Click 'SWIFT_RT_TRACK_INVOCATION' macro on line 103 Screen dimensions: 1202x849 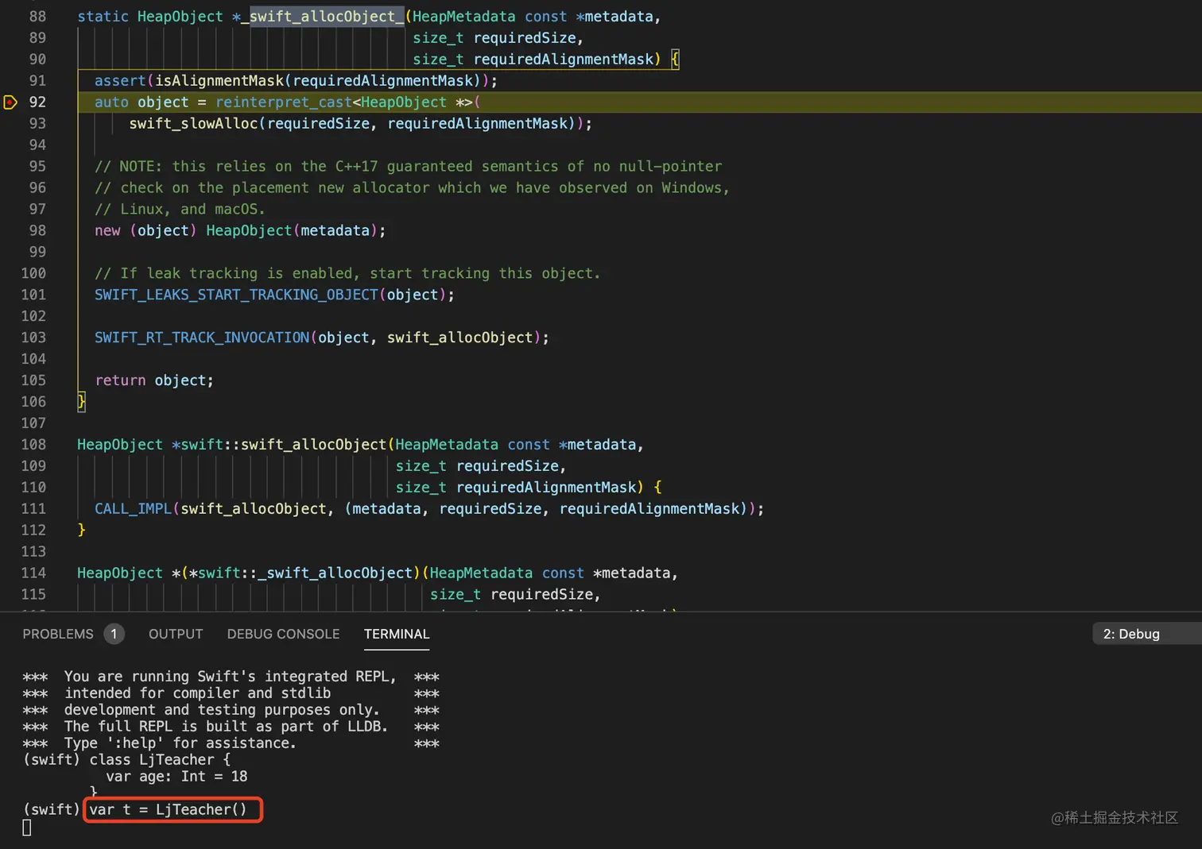[202, 338]
